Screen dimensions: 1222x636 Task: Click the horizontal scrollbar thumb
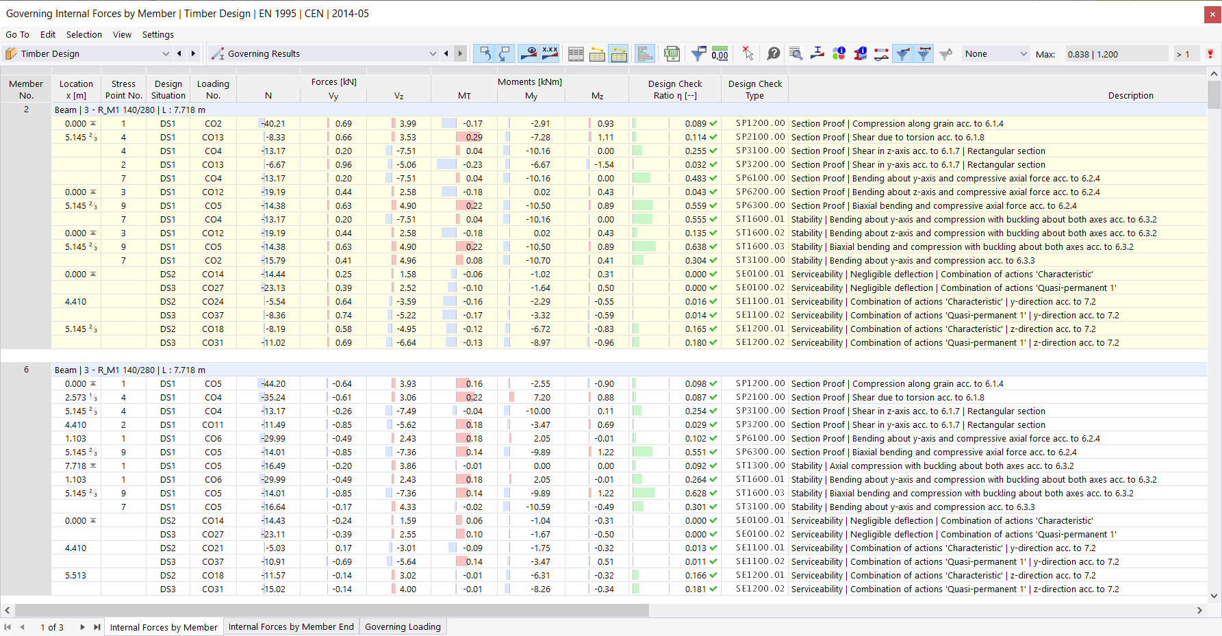tap(331, 610)
